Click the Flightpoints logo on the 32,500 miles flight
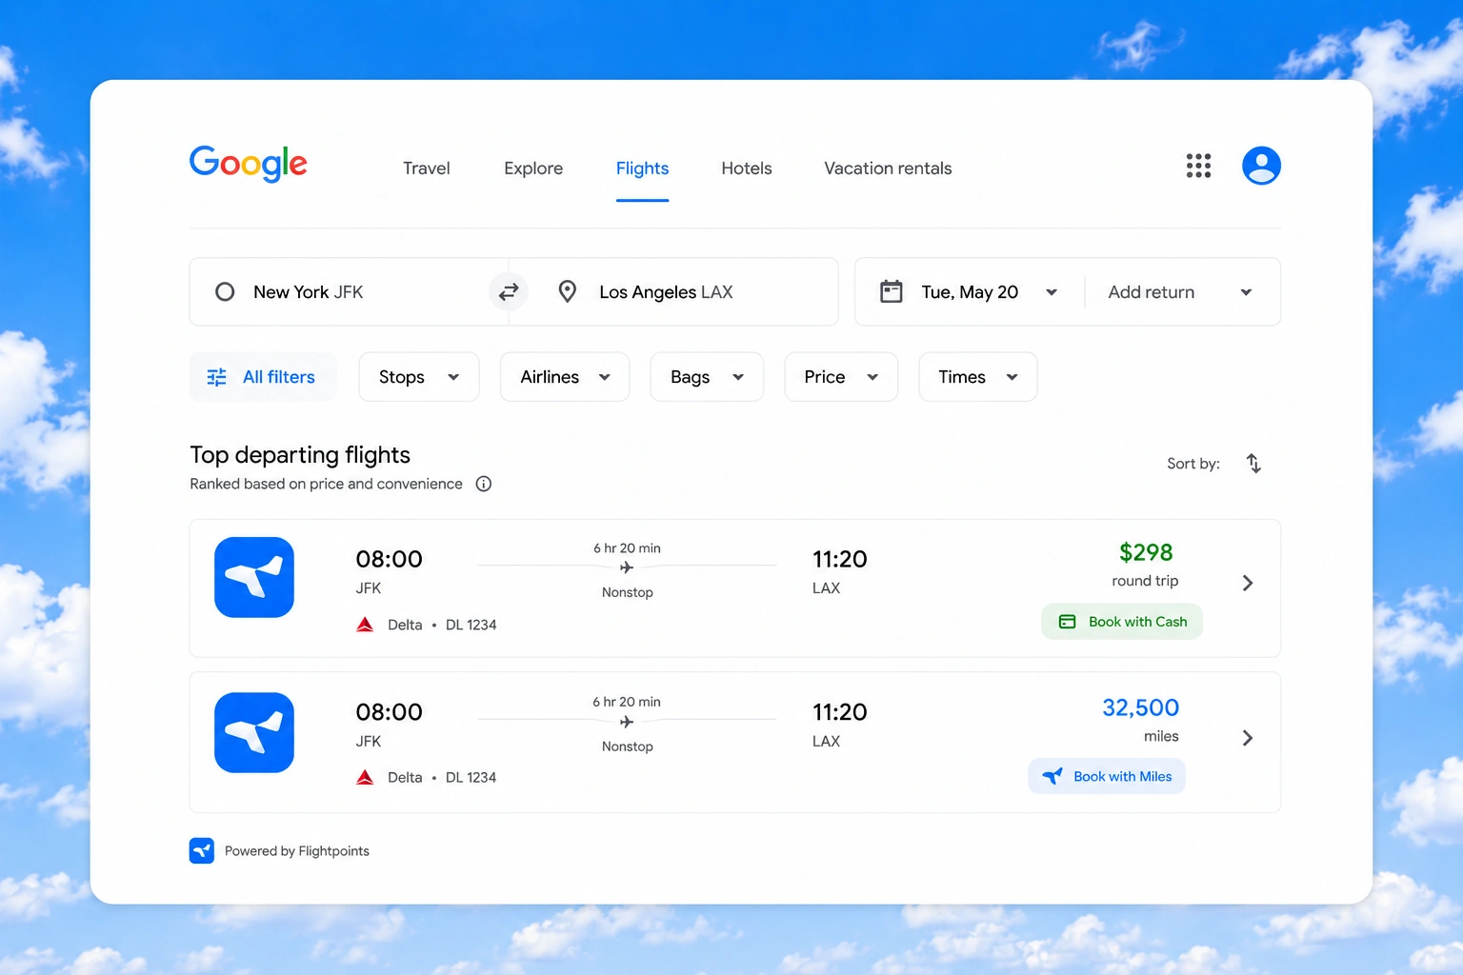Image resolution: width=1463 pixels, height=975 pixels. 254,732
